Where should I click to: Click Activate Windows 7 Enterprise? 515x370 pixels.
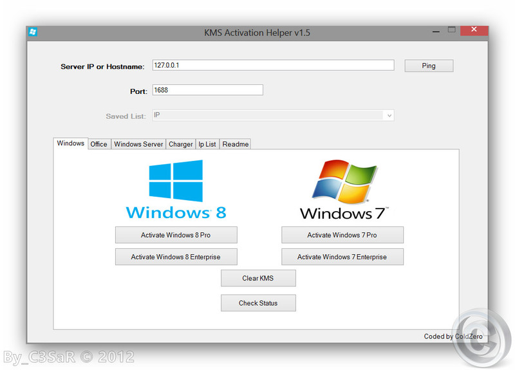(342, 257)
